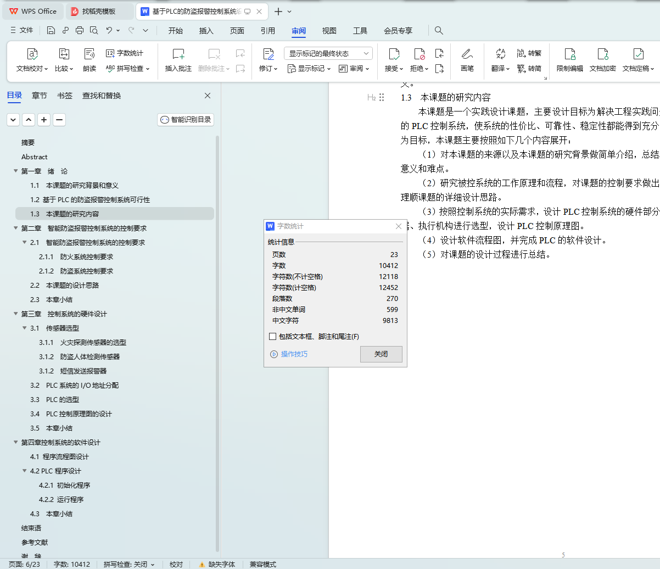Click the 文档定稿 finalize document icon
This screenshot has height=569, width=660.
[x=638, y=54]
